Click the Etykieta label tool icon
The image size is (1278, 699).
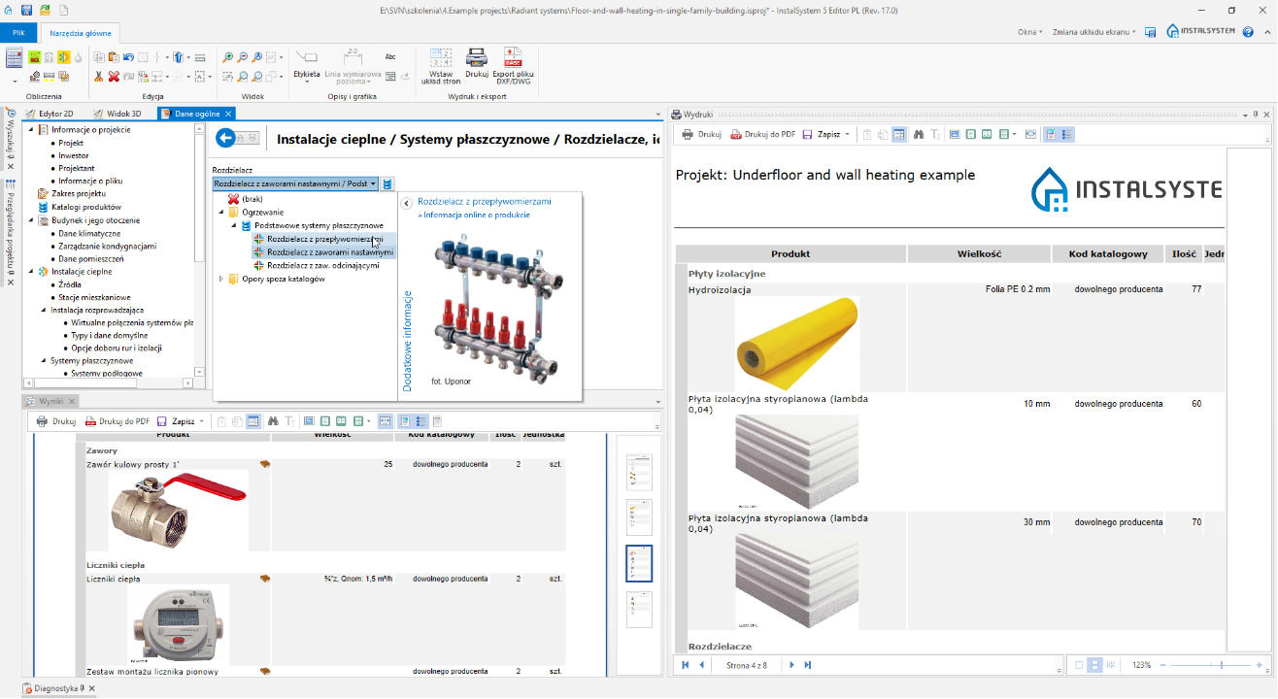pos(306,57)
